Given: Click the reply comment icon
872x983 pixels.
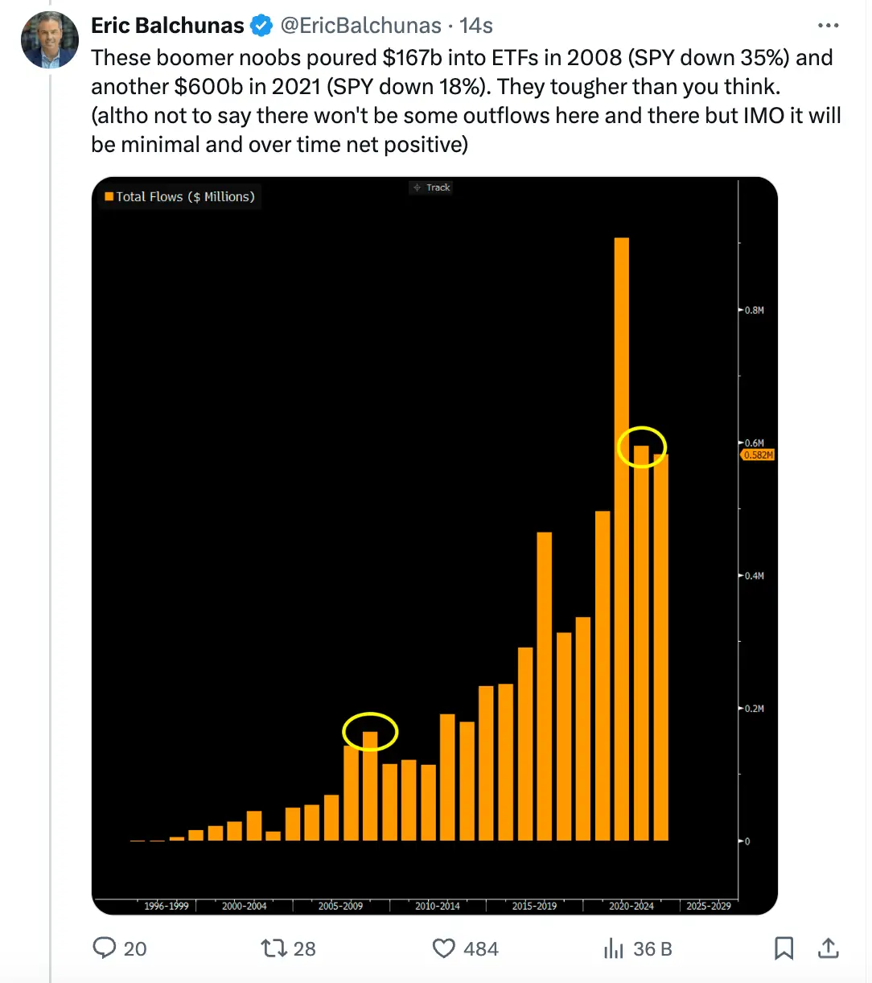Looking at the screenshot, I should pos(105,948).
